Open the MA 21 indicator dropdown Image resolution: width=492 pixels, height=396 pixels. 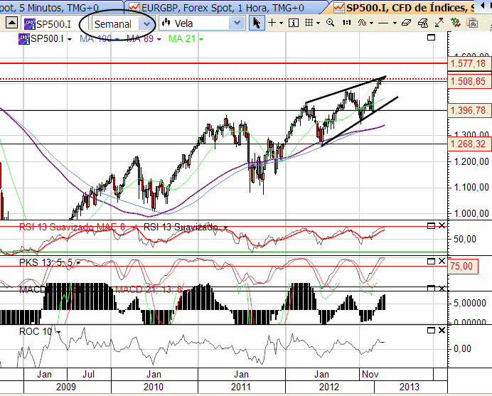click(201, 39)
